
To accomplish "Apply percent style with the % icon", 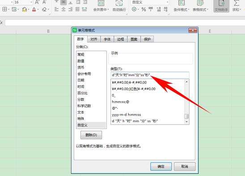I will (144, 9).
